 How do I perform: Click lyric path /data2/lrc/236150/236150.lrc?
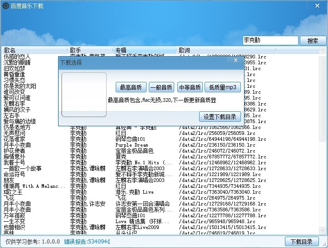[217, 145]
